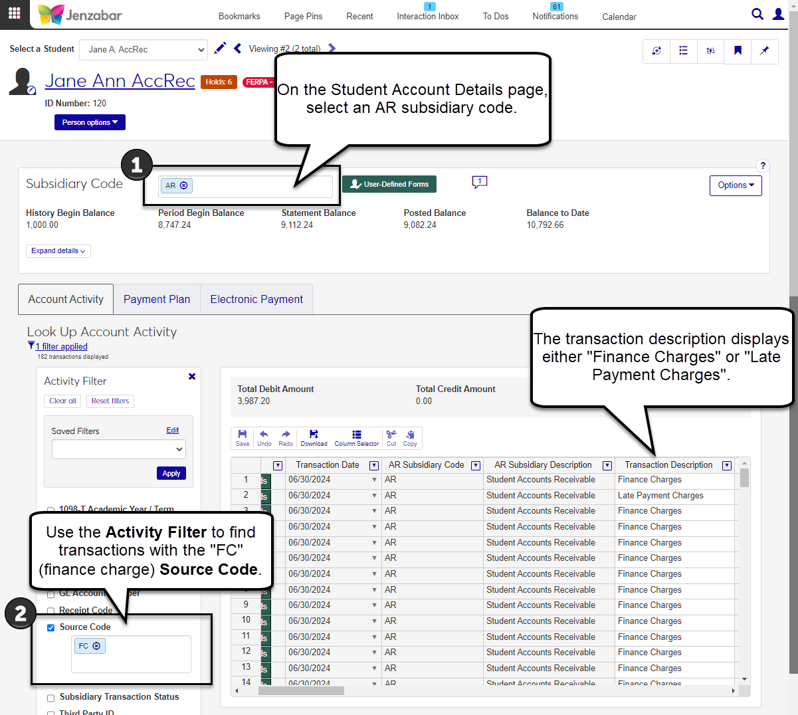Viewport: 798px width, 715px height.
Task: Click the Jane Ann AccRec name link
Action: [120, 81]
